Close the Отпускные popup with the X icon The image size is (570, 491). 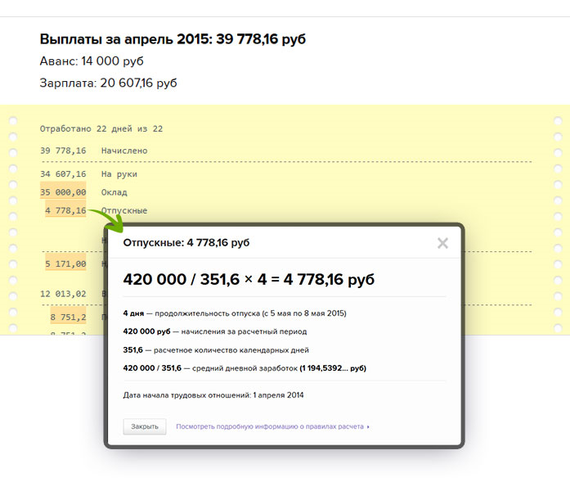(442, 243)
